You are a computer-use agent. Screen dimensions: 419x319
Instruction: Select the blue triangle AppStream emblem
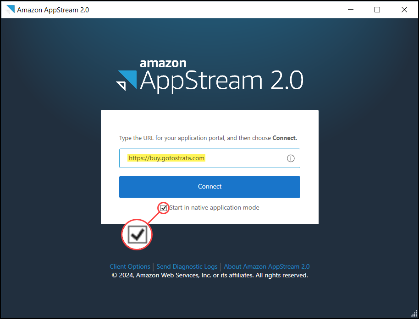(127, 79)
